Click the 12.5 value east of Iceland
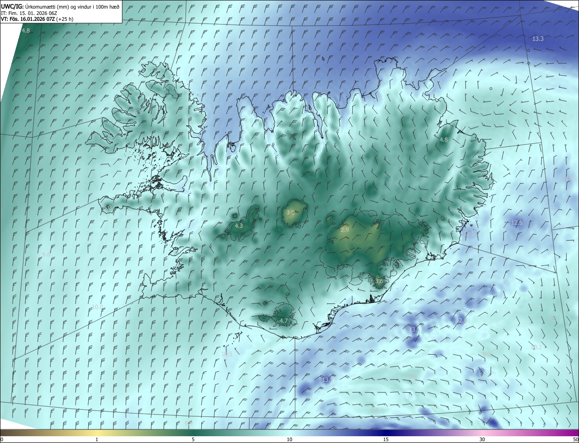Screen dimensions: 579x443 coord(517,223)
